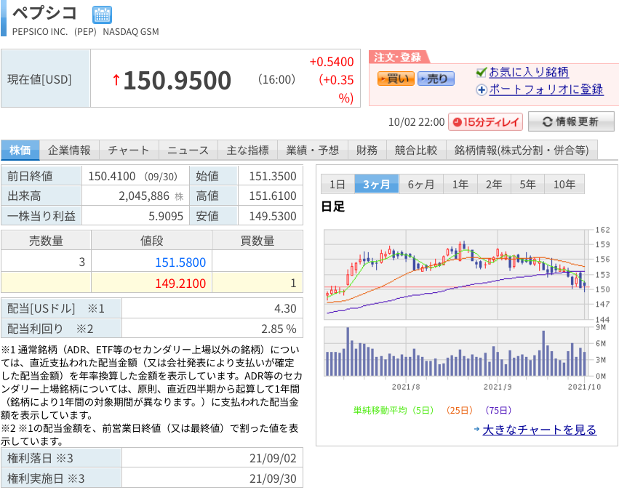The height and width of the screenshot is (490, 619).
Task: Click the（75日）moving average legend
Action: click(x=498, y=411)
